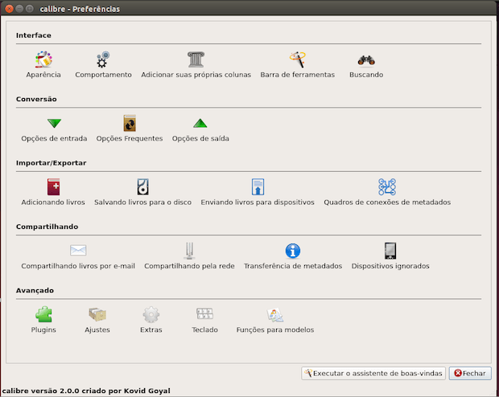499x397 pixels.
Task: Click the Comportamento label
Action: tap(103, 75)
